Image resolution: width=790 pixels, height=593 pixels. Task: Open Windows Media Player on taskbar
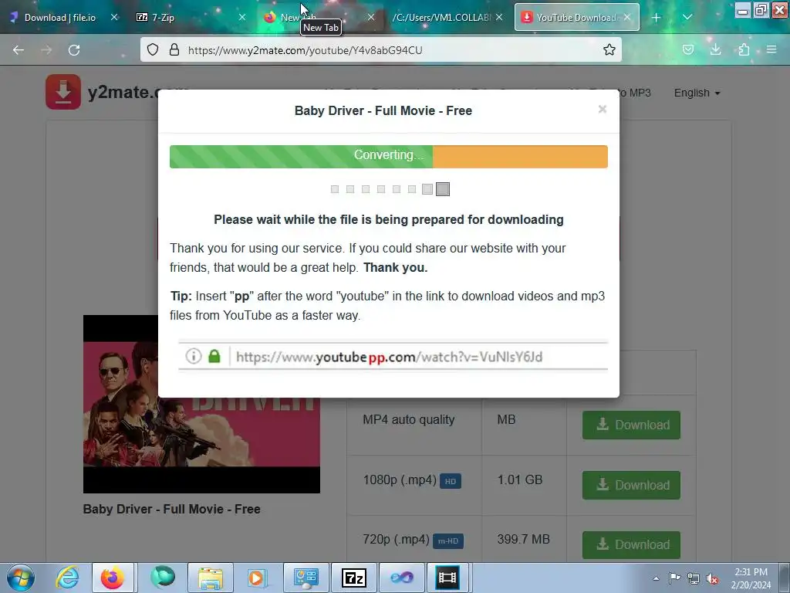tap(256, 578)
